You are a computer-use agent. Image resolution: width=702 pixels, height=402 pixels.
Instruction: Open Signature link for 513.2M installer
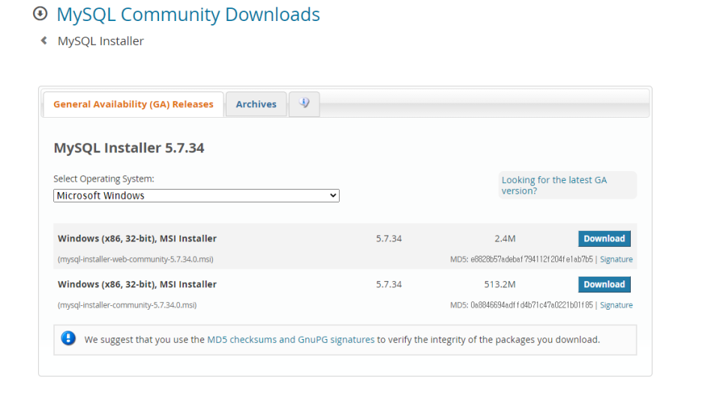click(x=616, y=304)
